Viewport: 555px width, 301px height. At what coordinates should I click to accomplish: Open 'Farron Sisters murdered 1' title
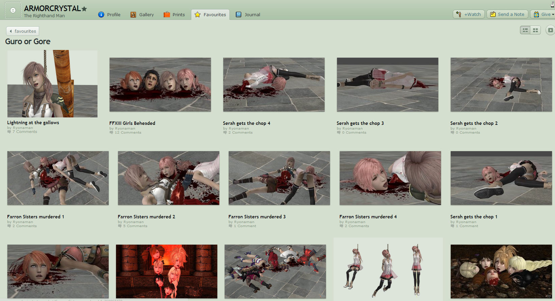click(36, 217)
